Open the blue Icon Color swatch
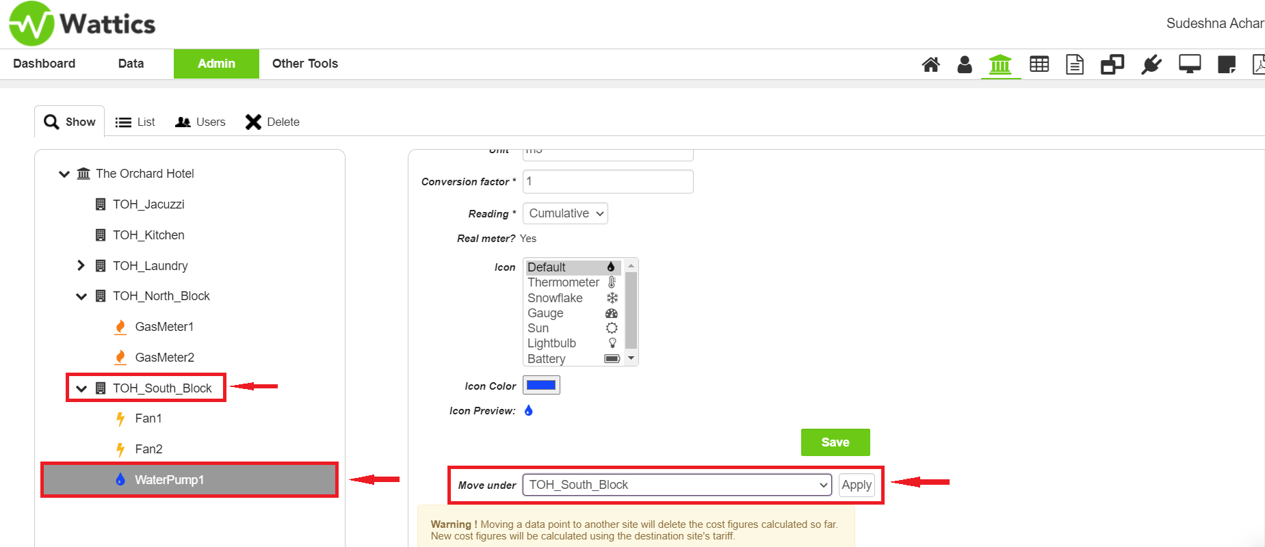The width and height of the screenshot is (1265, 547). pos(541,386)
